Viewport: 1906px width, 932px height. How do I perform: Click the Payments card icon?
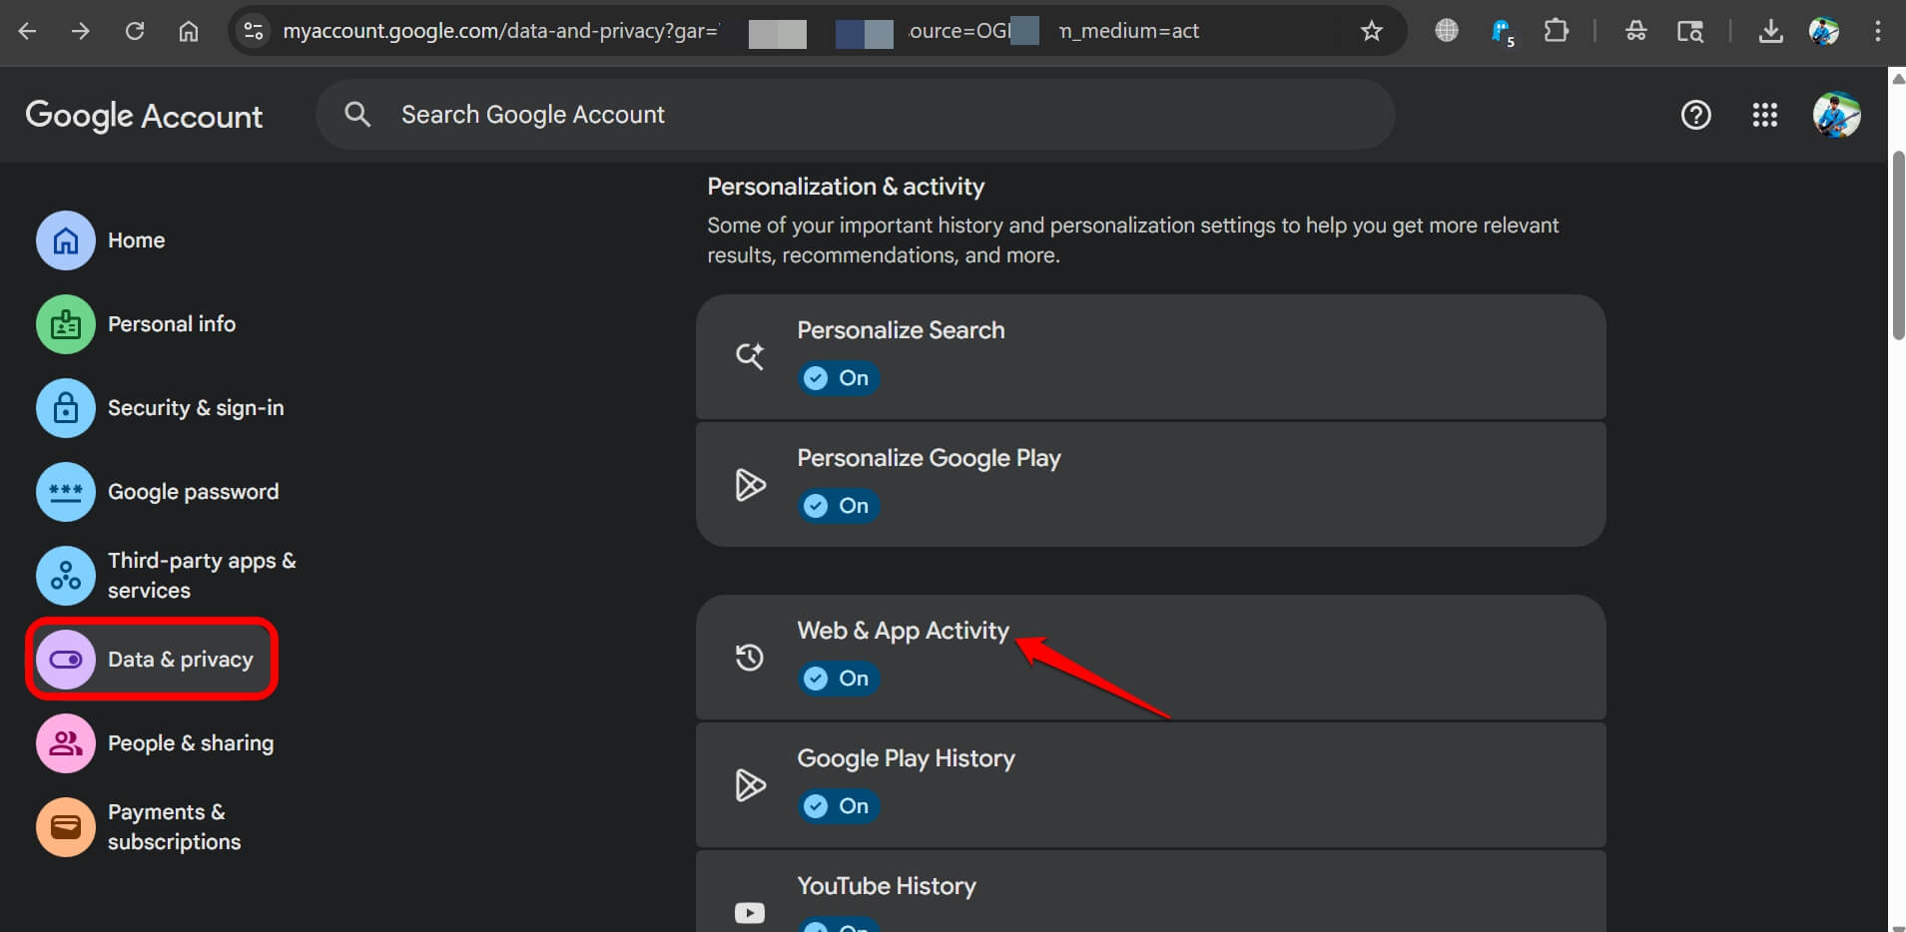point(66,827)
